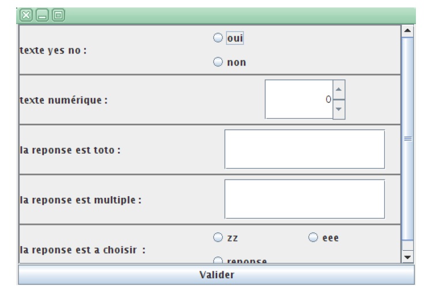Focus the 'la reponse est multiple' text box

[x=304, y=199]
